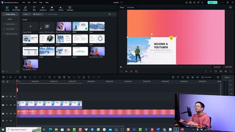
Task: Open the Meter panel dropdown
Action: (227, 77)
